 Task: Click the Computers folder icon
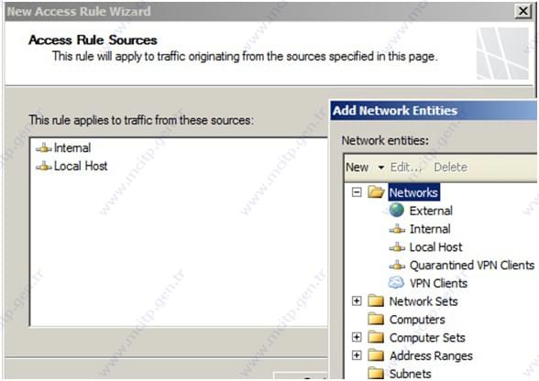376,319
